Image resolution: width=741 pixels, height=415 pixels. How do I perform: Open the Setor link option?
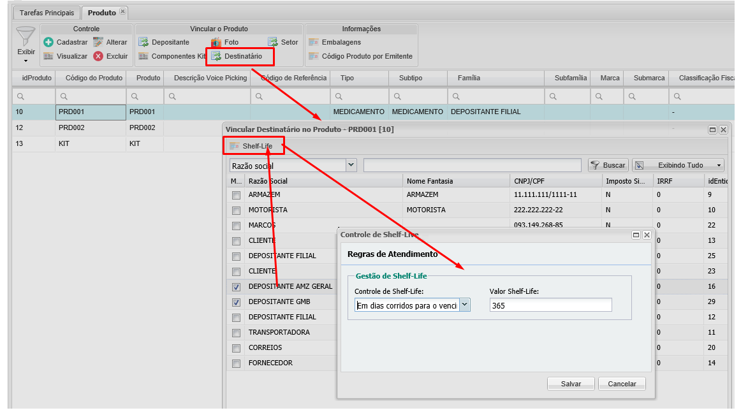(x=283, y=42)
